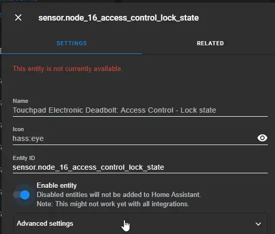Click the blue underline beneath SETTINGS tab

[71, 53]
